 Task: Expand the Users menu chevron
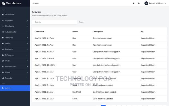click(x=27, y=72)
